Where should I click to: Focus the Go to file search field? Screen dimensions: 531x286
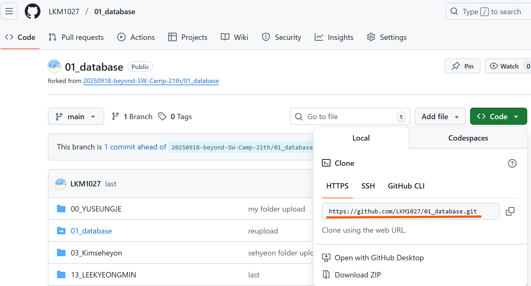(x=350, y=116)
